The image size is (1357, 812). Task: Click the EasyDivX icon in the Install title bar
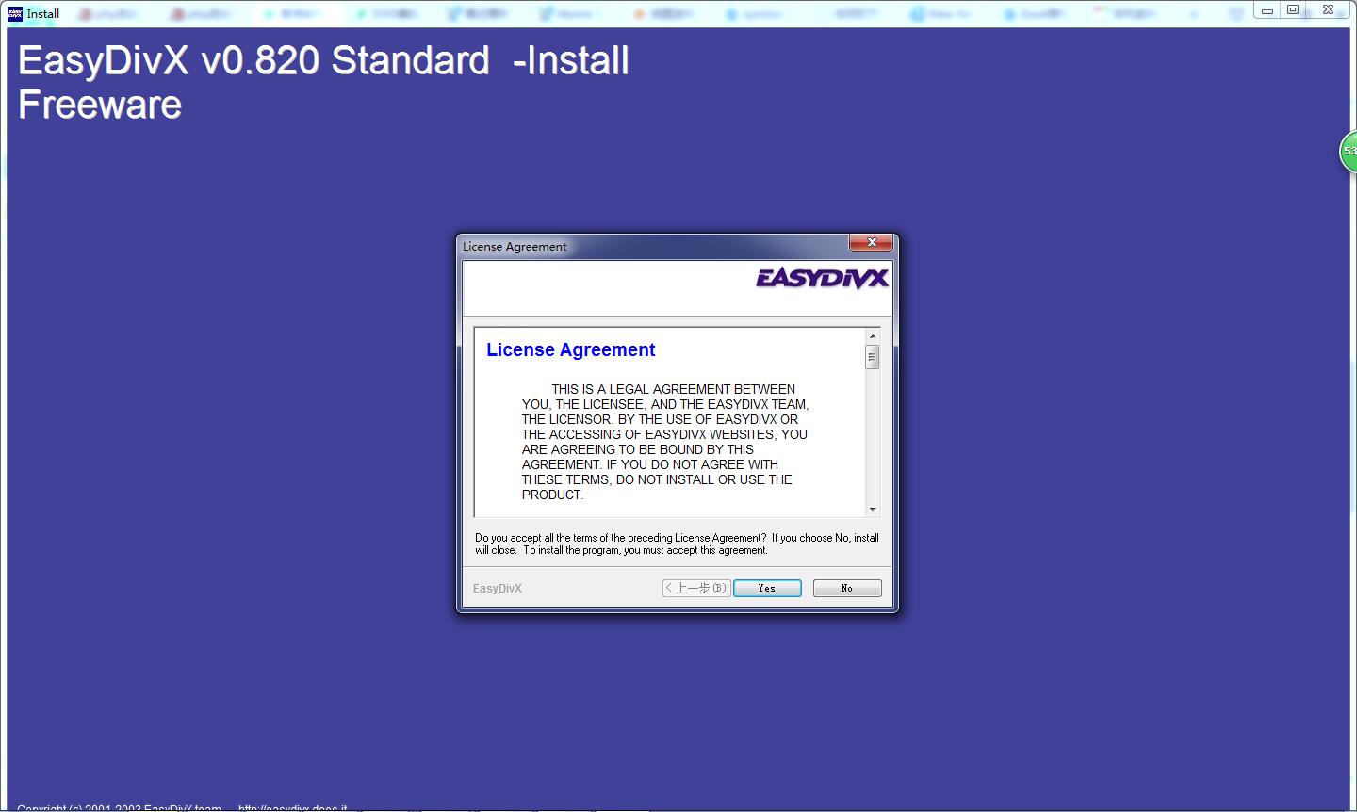(15, 13)
